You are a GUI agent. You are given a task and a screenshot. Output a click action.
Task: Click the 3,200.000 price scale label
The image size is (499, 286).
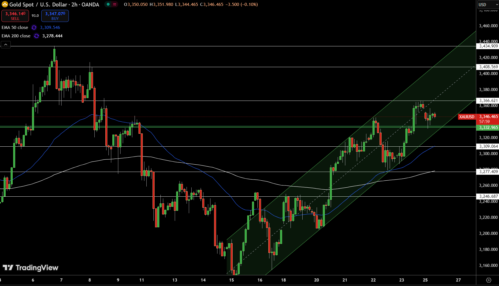point(488,233)
